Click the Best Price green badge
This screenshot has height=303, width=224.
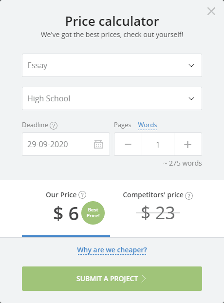tap(93, 213)
